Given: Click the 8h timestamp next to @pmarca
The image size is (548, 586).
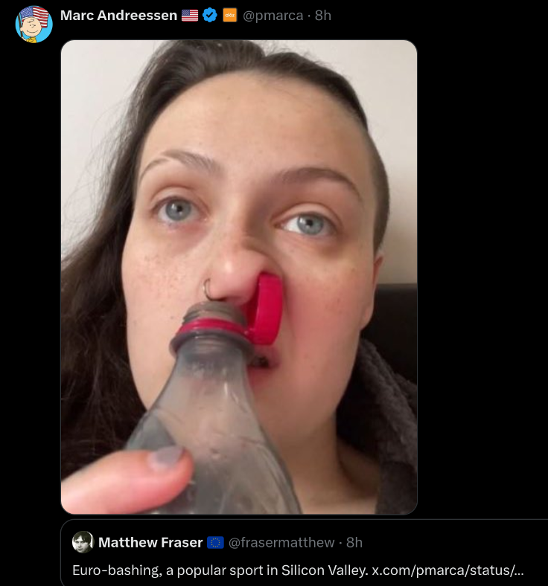Looking at the screenshot, I should [x=323, y=16].
